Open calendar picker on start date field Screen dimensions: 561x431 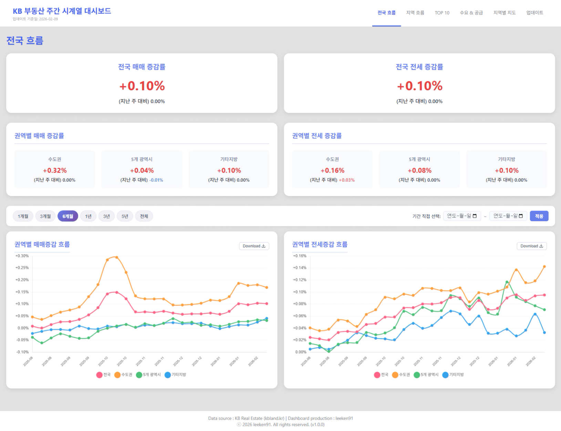point(475,216)
